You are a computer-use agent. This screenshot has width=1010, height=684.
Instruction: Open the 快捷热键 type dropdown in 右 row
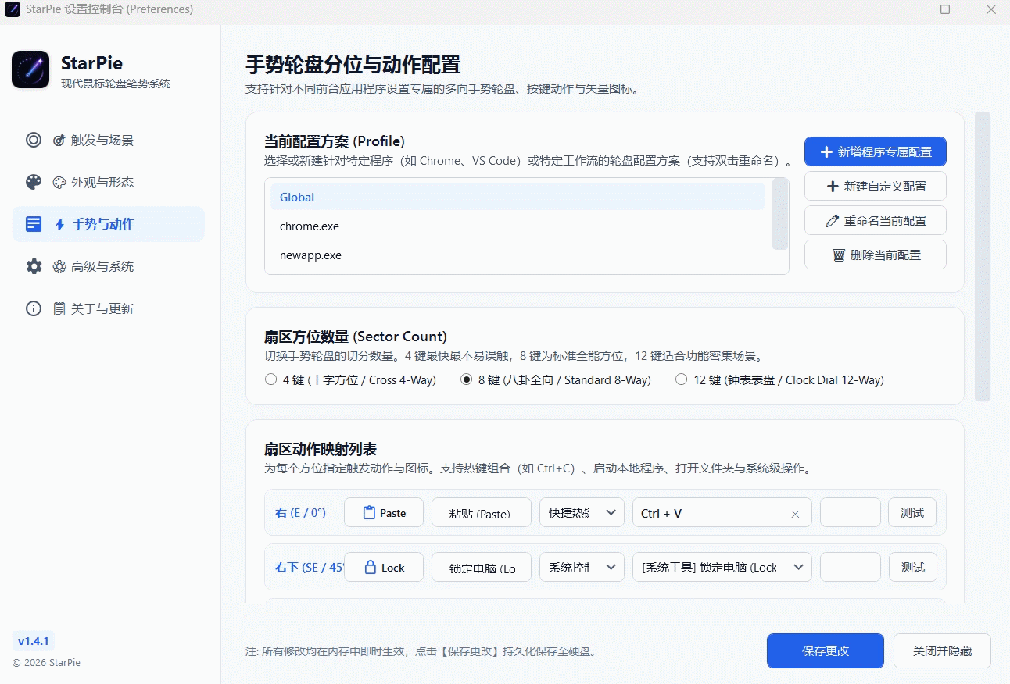[x=582, y=513]
